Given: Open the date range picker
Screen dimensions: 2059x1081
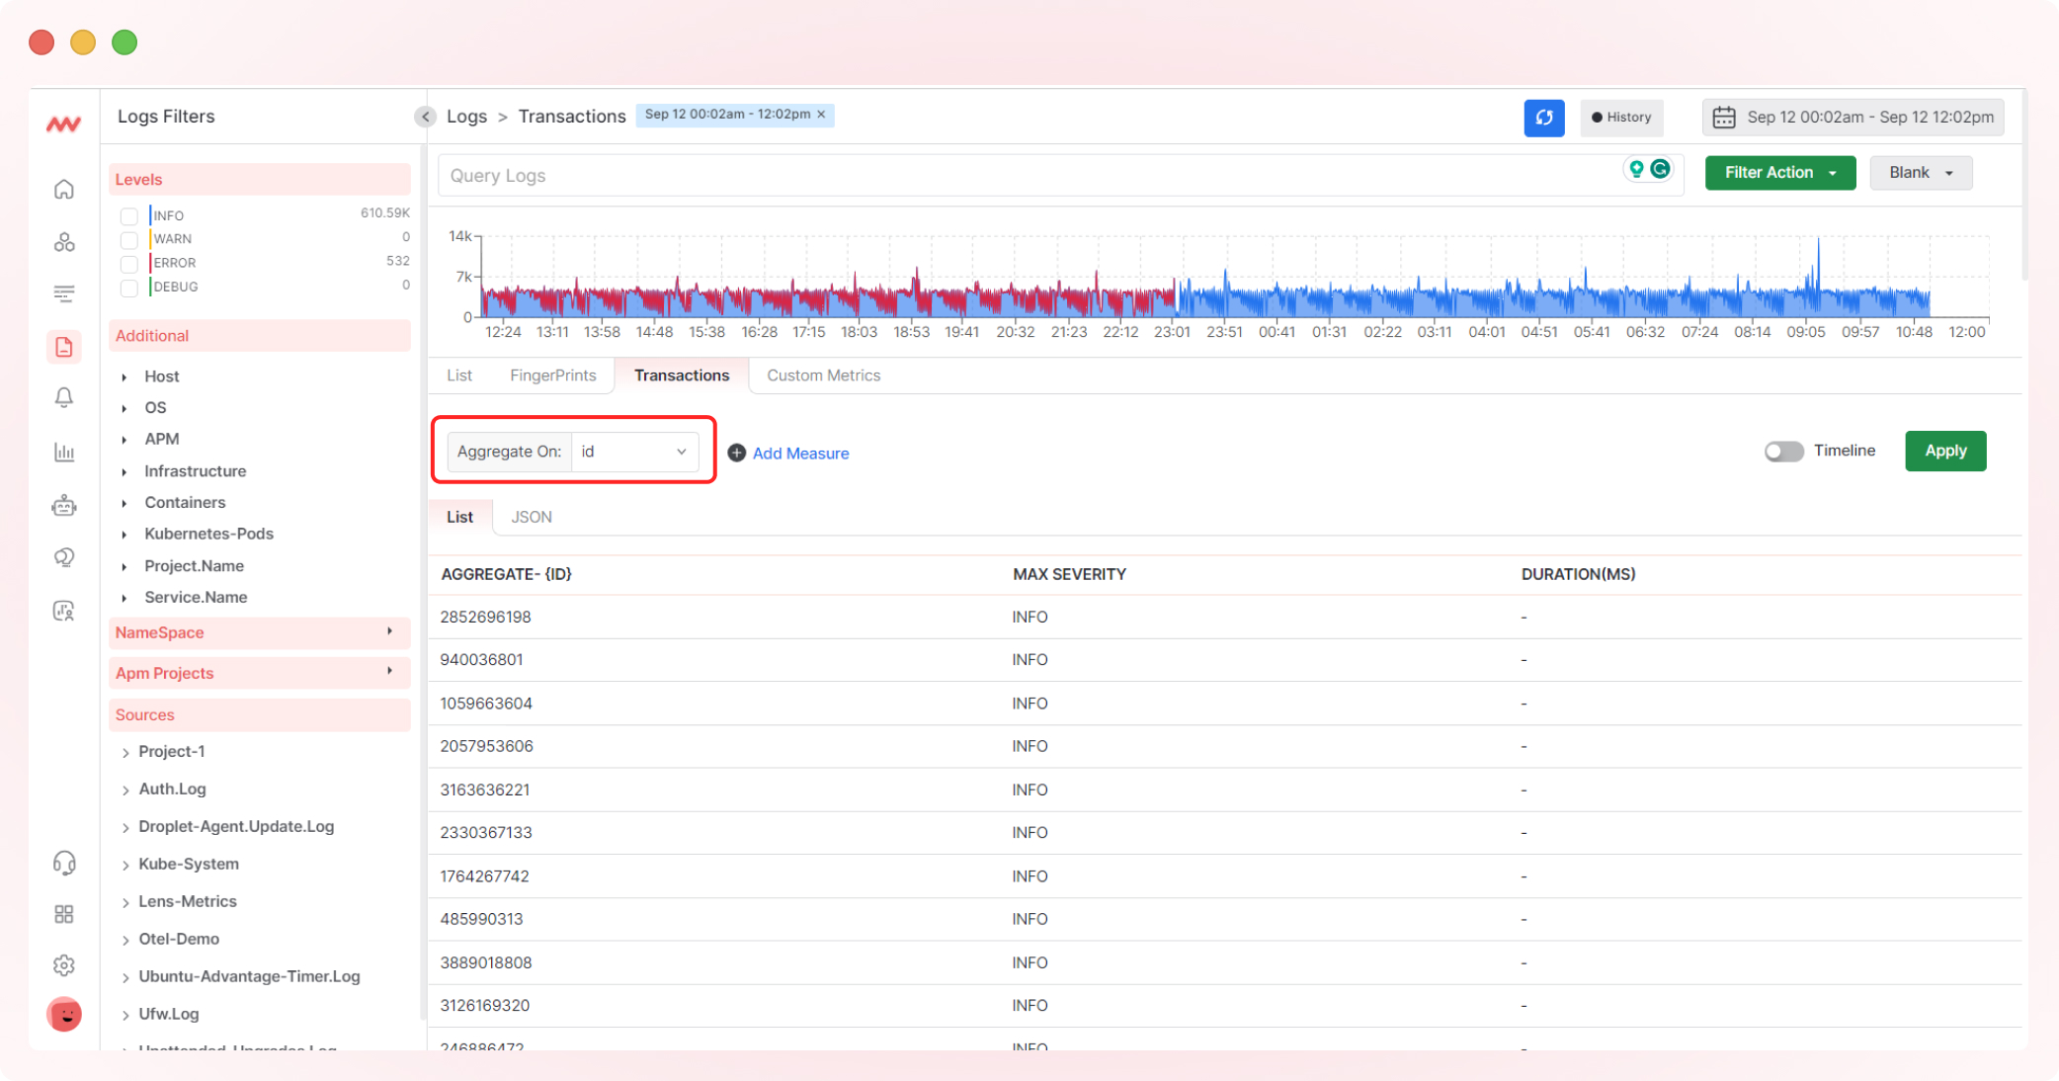Looking at the screenshot, I should (1853, 118).
